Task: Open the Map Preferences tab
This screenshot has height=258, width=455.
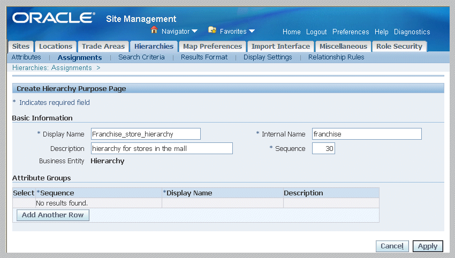Action: pos(213,47)
